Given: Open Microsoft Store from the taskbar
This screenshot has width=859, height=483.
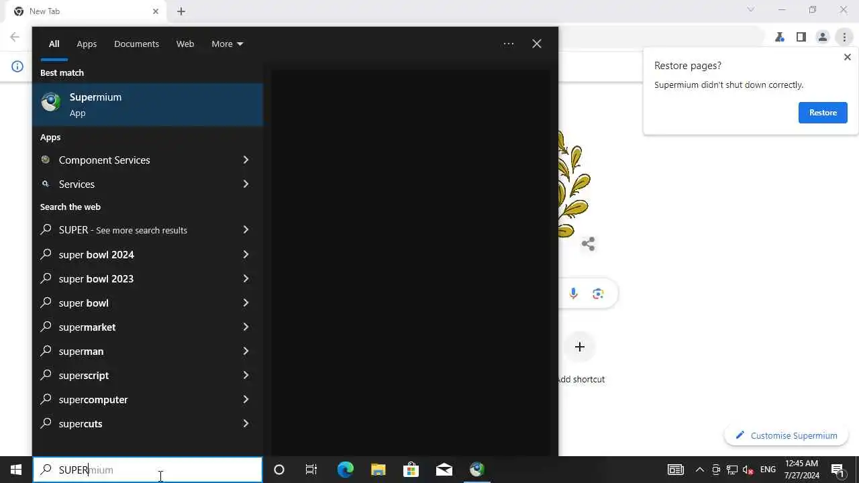Looking at the screenshot, I should (411, 470).
